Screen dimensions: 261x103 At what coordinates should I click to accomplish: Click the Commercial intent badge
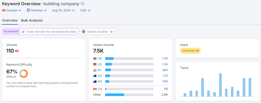(x=190, y=50)
